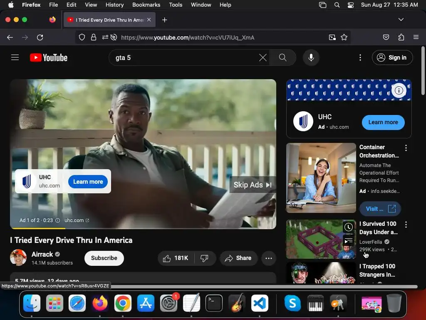Open the Pocket save icon
Image resolution: width=426 pixels, height=320 pixels.
tap(386, 37)
